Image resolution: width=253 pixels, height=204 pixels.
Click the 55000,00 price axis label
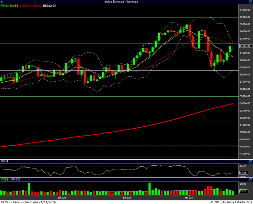click(x=245, y=96)
